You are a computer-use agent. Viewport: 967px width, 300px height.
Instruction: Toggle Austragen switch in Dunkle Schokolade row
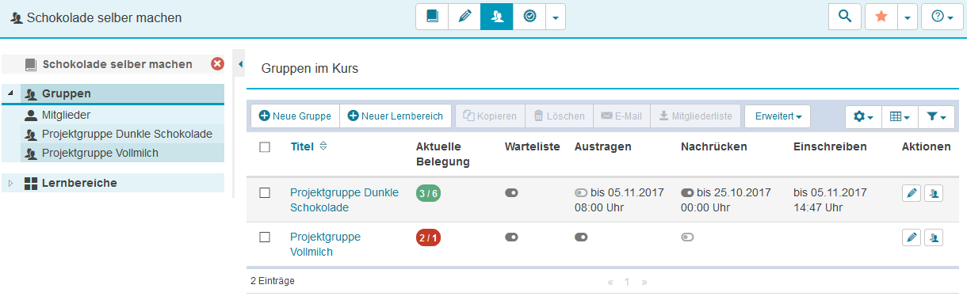pos(581,192)
